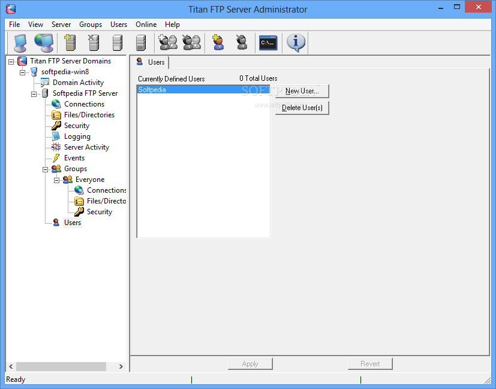Collapse the Groups tree node
This screenshot has width=496, height=389.
(x=45, y=169)
